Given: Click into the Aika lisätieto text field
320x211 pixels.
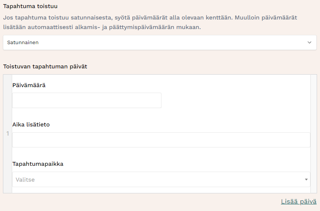Looking at the screenshot, I should pyautogui.click(x=161, y=140).
